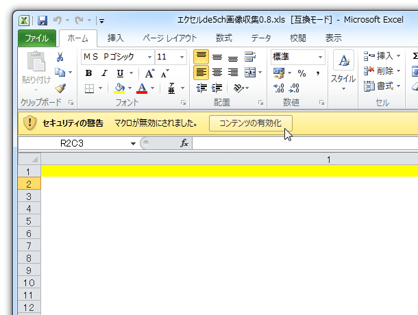The width and height of the screenshot is (418, 315).
Task: Click the Save icon in quick access toolbar
Action: [42, 21]
